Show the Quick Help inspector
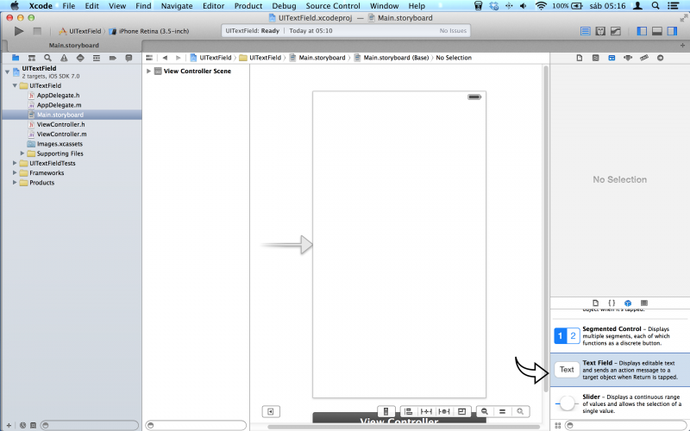Viewport: 690px width, 431px height. point(595,58)
